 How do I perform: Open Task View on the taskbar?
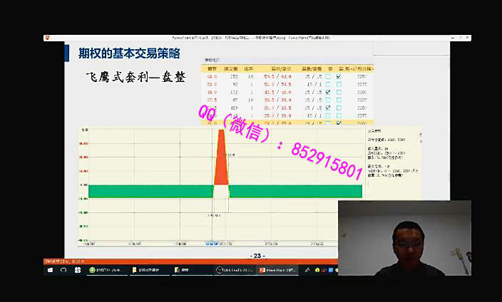[77, 271]
